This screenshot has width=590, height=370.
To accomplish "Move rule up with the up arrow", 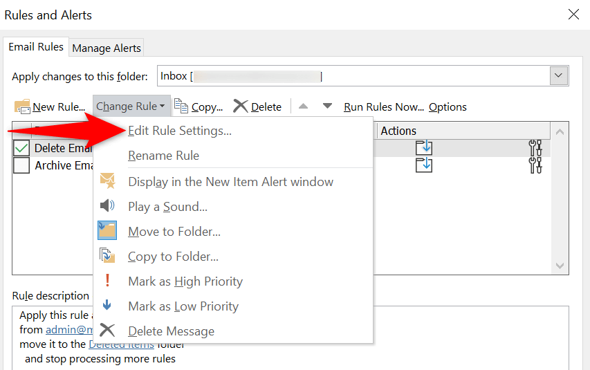I will 303,106.
